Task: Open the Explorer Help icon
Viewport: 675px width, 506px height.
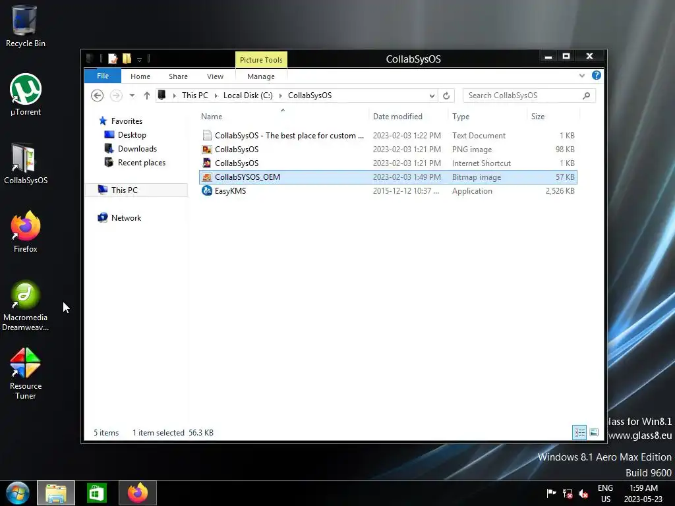Action: pos(596,75)
